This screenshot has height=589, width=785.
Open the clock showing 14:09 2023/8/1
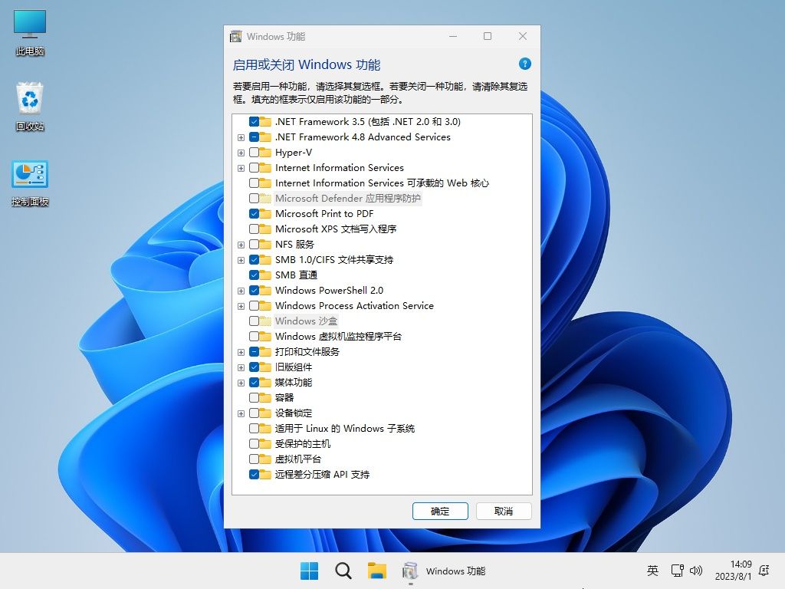[734, 571]
